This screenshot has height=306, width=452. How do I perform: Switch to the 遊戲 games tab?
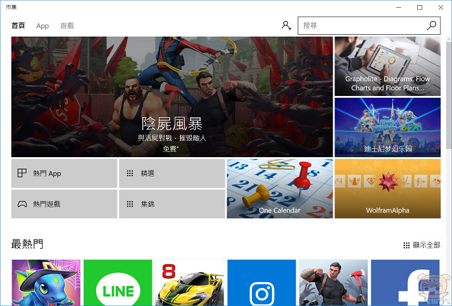[x=67, y=26]
